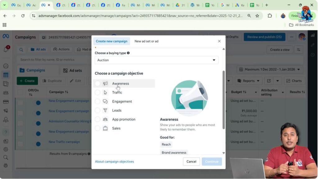Screen dimensions: 318x179
Task: Open the three-dot more options menu
Action: [291, 37]
